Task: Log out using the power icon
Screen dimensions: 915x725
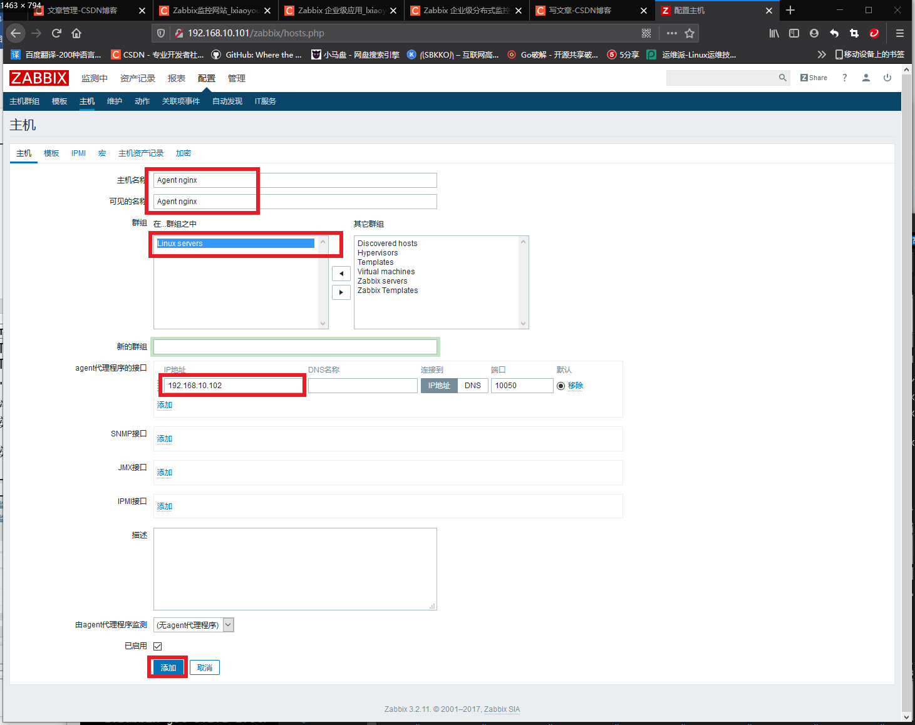Action: point(887,78)
